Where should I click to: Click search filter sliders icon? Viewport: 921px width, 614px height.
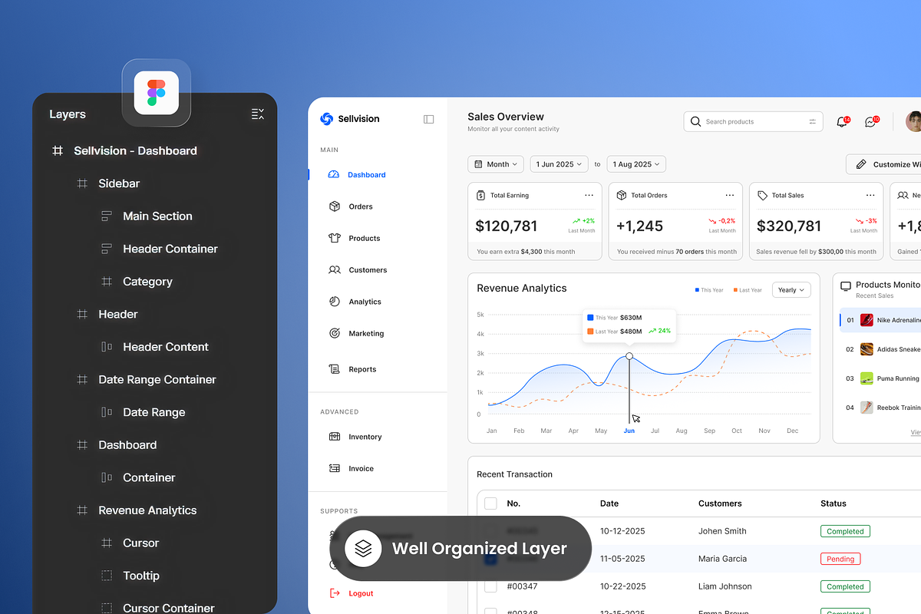[812, 121]
